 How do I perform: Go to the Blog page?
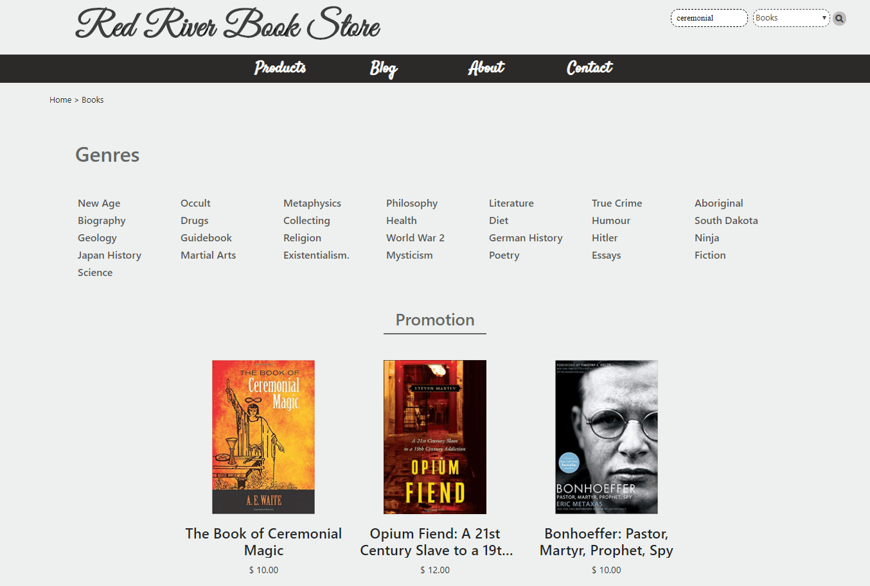(x=384, y=68)
